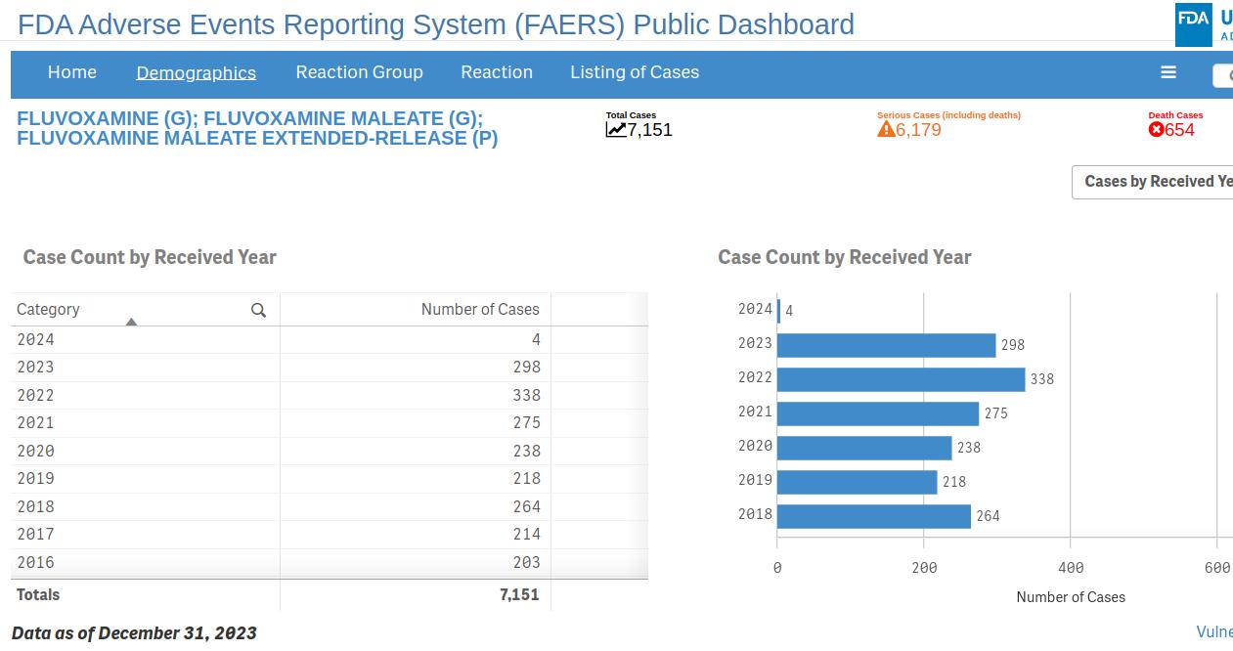1233x651 pixels.
Task: Select the Reaction tab
Action: pyautogui.click(x=497, y=72)
